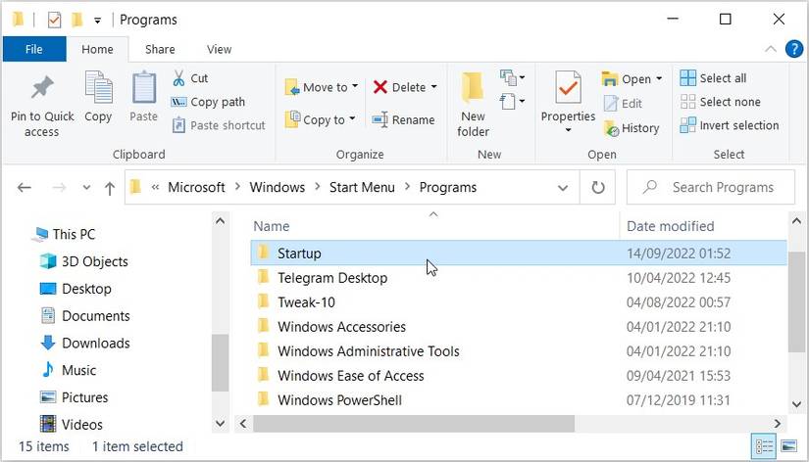
Task: Open the address bar history dropdown
Action: click(563, 187)
